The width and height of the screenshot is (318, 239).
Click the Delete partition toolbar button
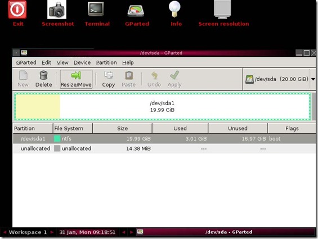pos(43,79)
